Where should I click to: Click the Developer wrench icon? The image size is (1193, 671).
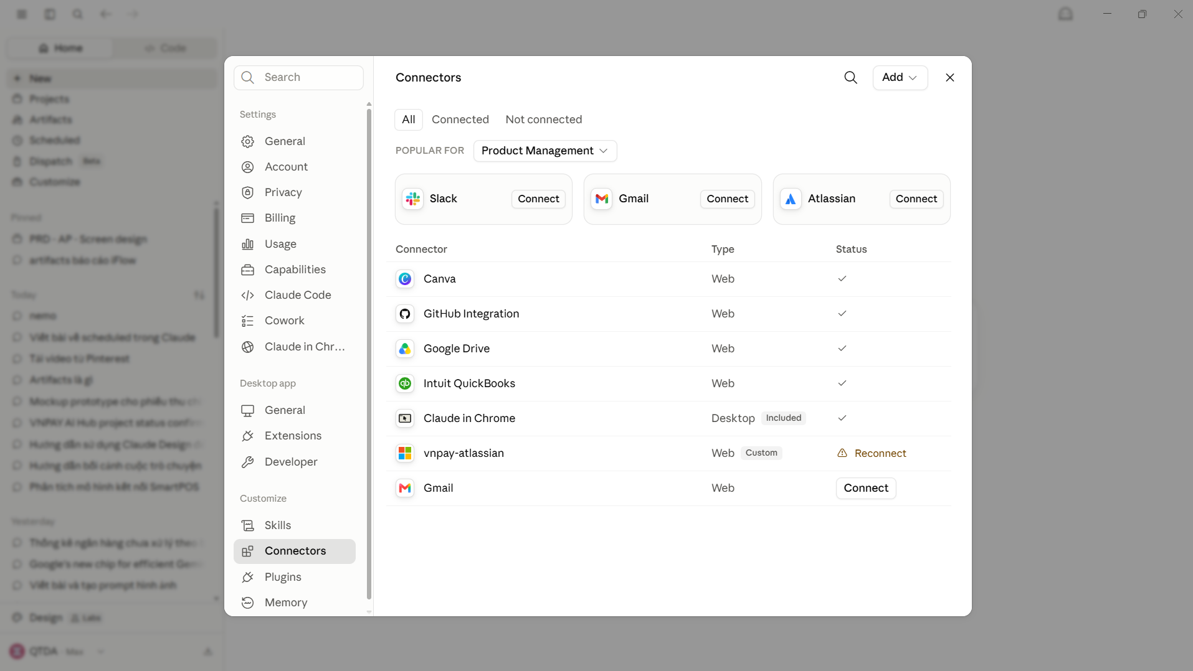click(247, 462)
